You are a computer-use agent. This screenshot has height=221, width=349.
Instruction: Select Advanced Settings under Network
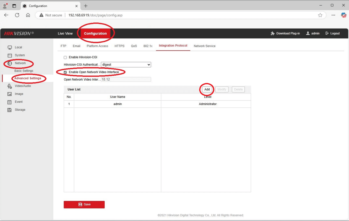[x=28, y=78]
